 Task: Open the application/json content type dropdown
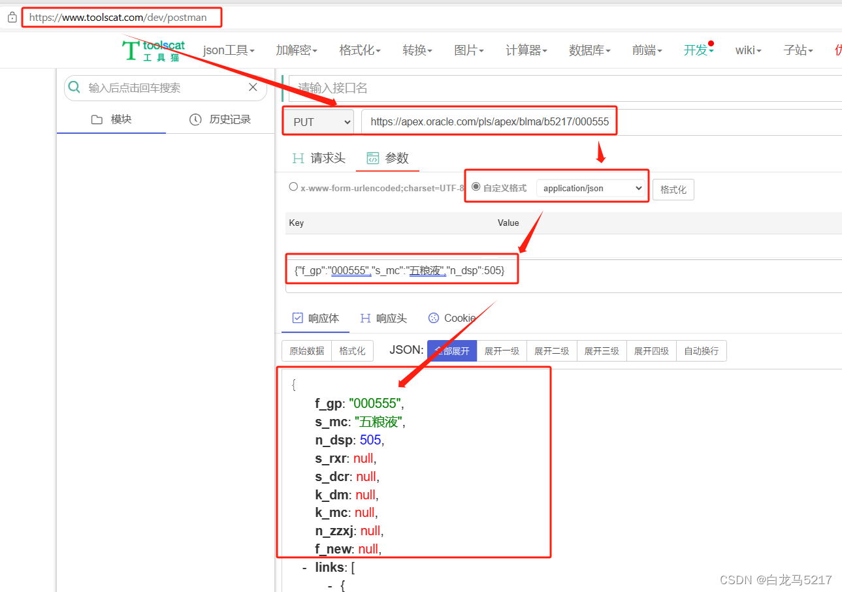click(x=591, y=188)
